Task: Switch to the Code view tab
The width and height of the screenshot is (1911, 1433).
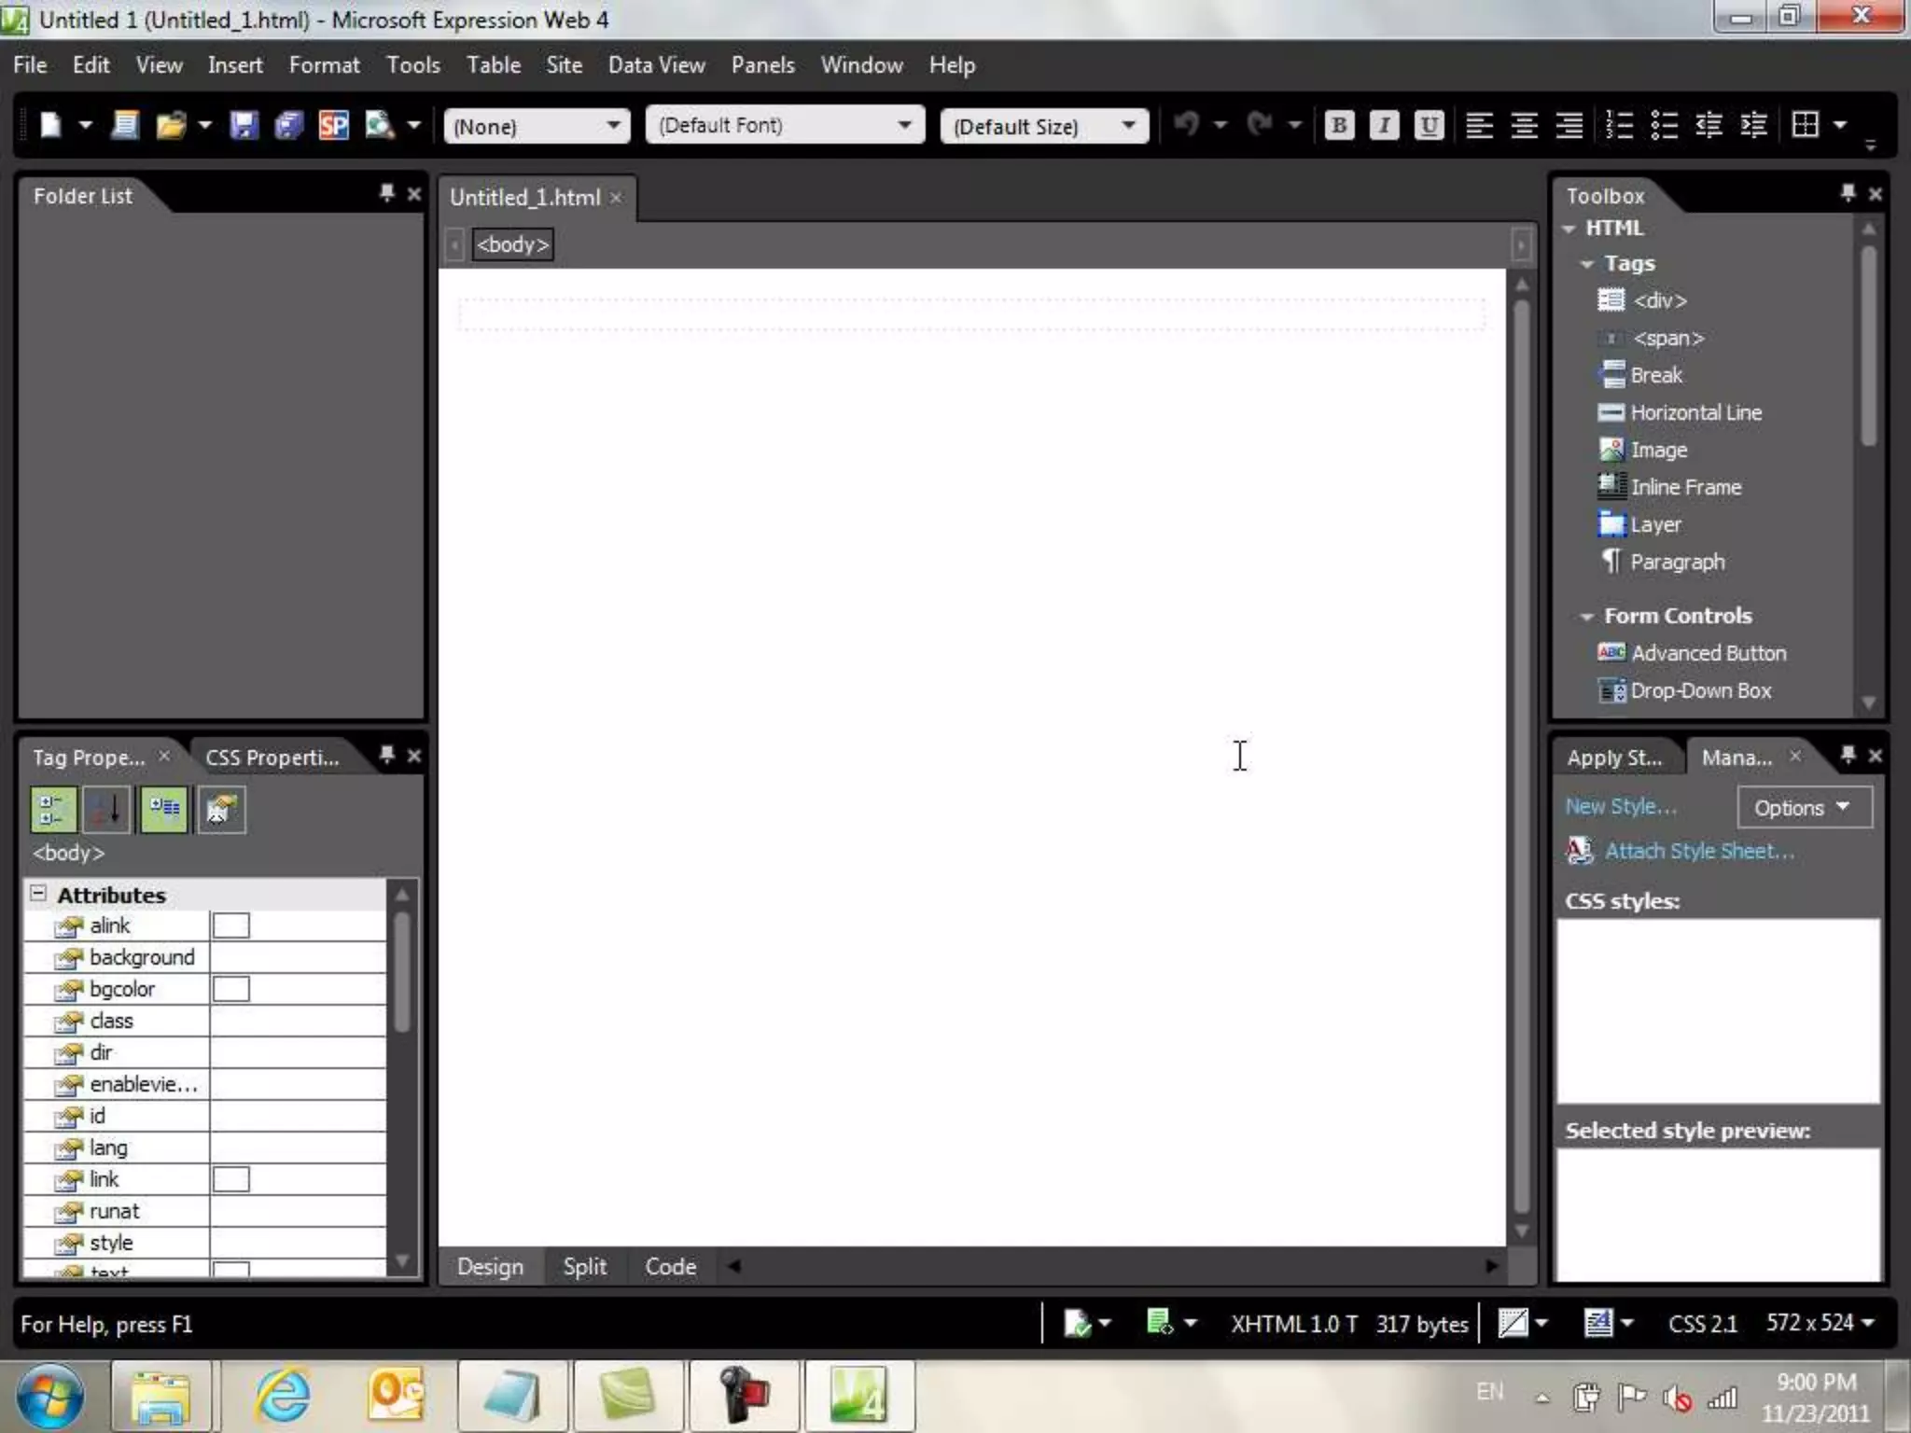Action: [x=670, y=1266]
